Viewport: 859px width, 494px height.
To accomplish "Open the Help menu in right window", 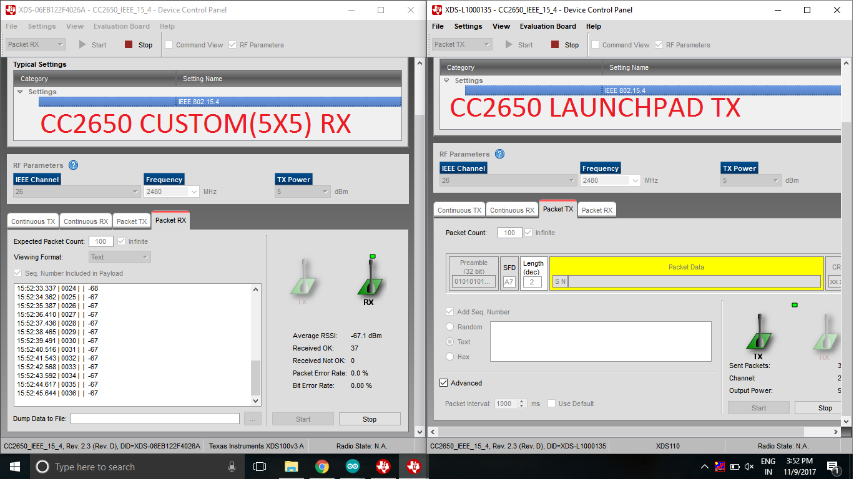I will click(x=594, y=26).
